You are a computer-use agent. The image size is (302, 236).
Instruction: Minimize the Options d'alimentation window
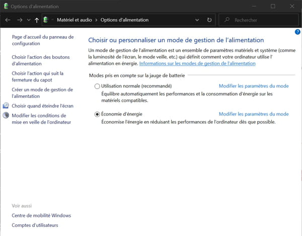(254, 6)
